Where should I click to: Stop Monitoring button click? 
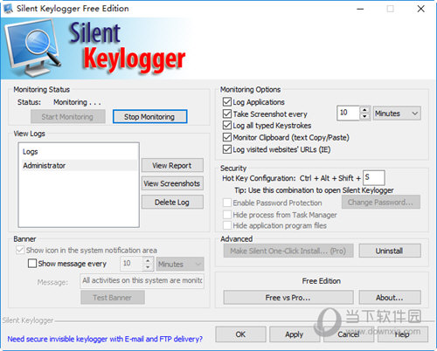[x=149, y=117]
